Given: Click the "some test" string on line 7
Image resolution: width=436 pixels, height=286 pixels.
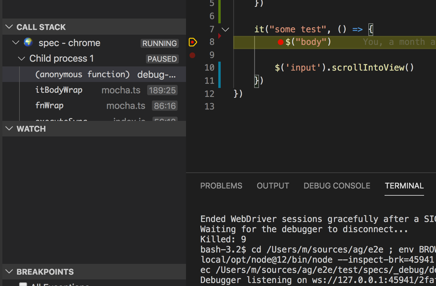Looking at the screenshot, I should 298,29.
